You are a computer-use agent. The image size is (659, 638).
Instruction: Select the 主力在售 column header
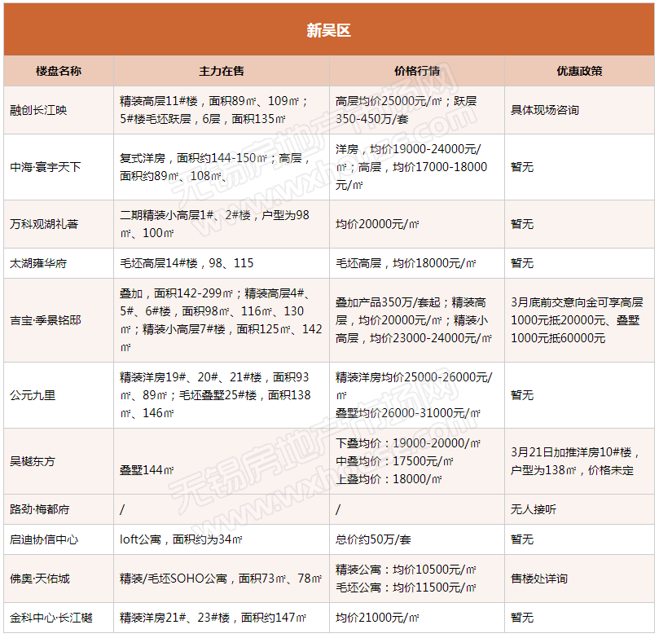[222, 71]
